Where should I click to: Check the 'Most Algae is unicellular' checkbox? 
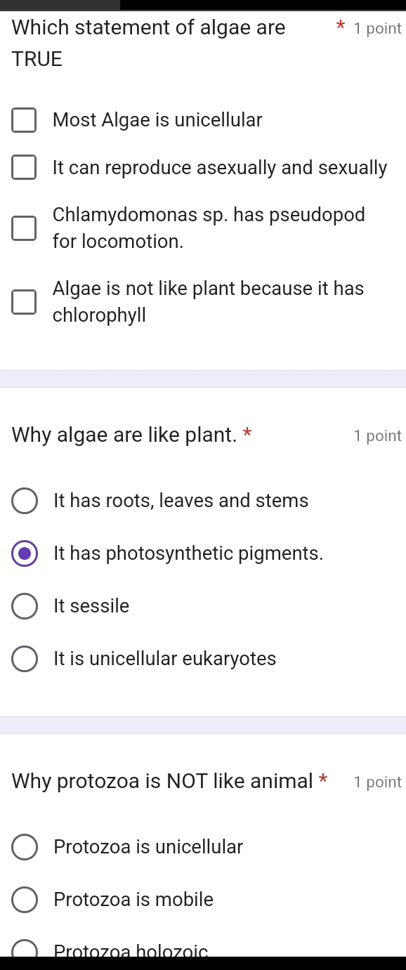coord(24,120)
